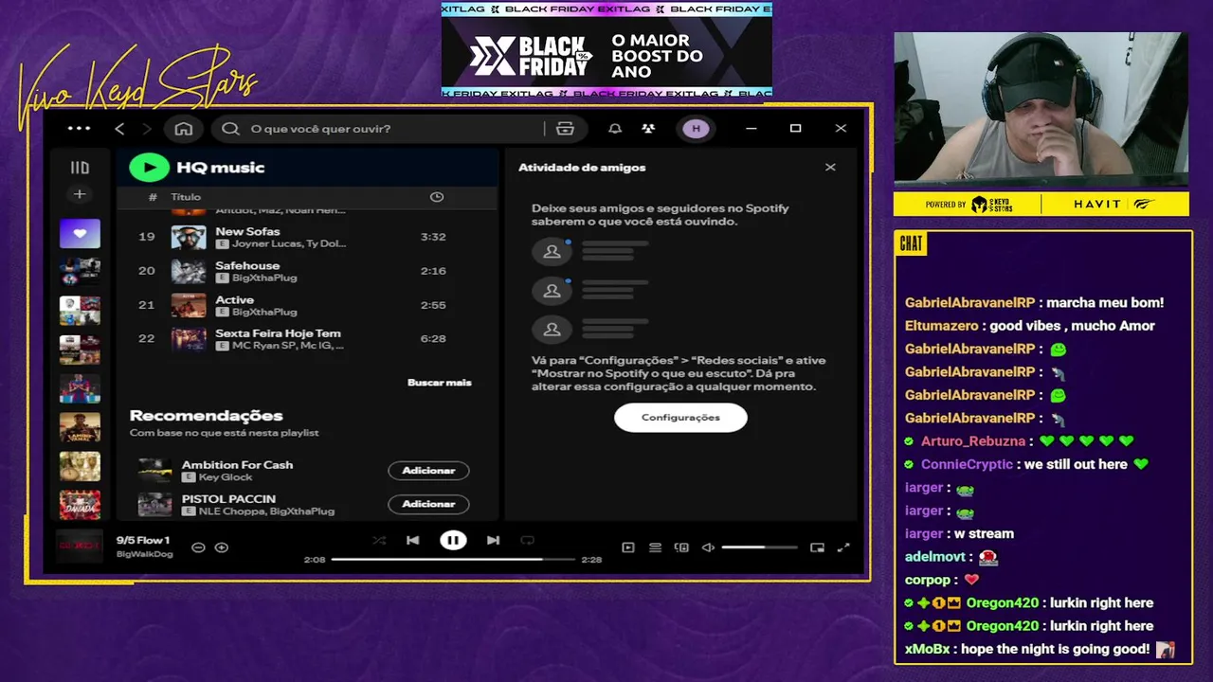Open artist Key Glock link
This screenshot has width=1213, height=682.
coord(226,477)
